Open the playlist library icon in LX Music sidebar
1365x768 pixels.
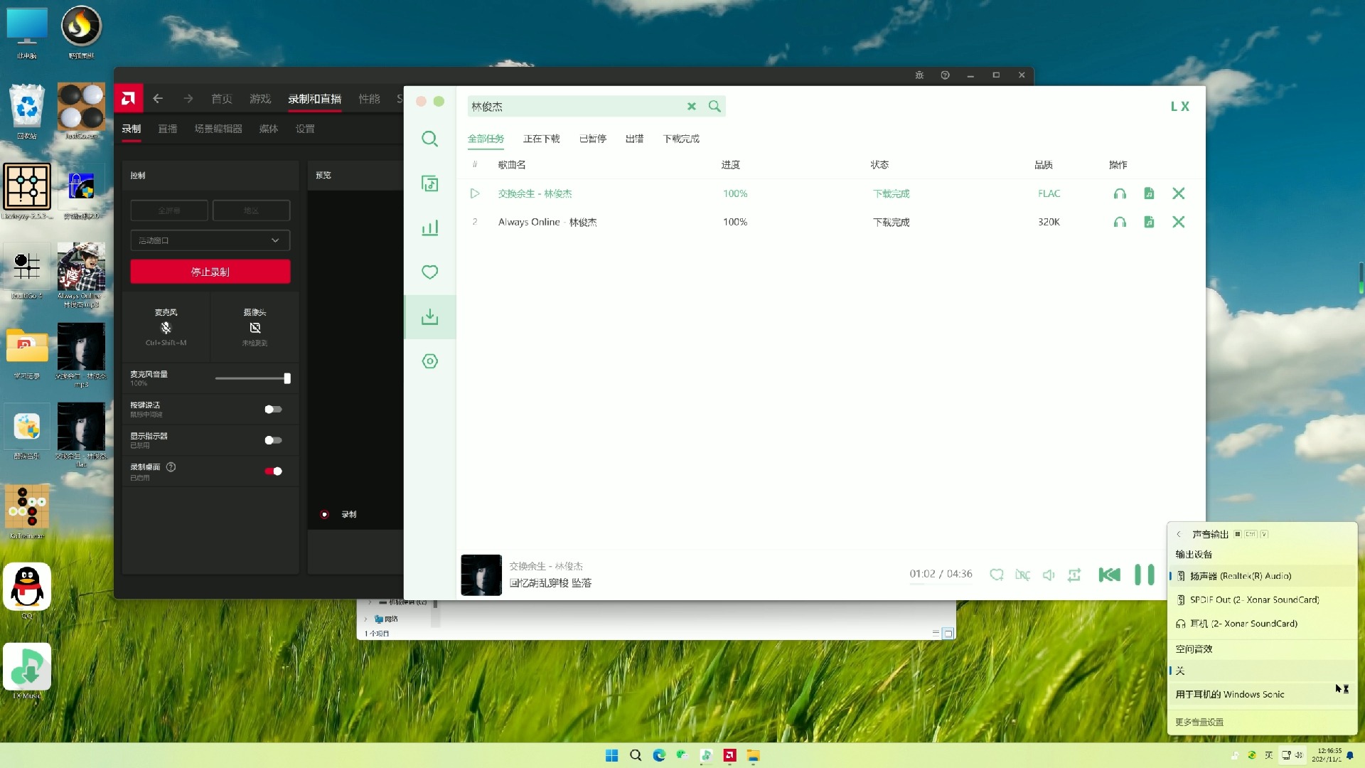(429, 183)
